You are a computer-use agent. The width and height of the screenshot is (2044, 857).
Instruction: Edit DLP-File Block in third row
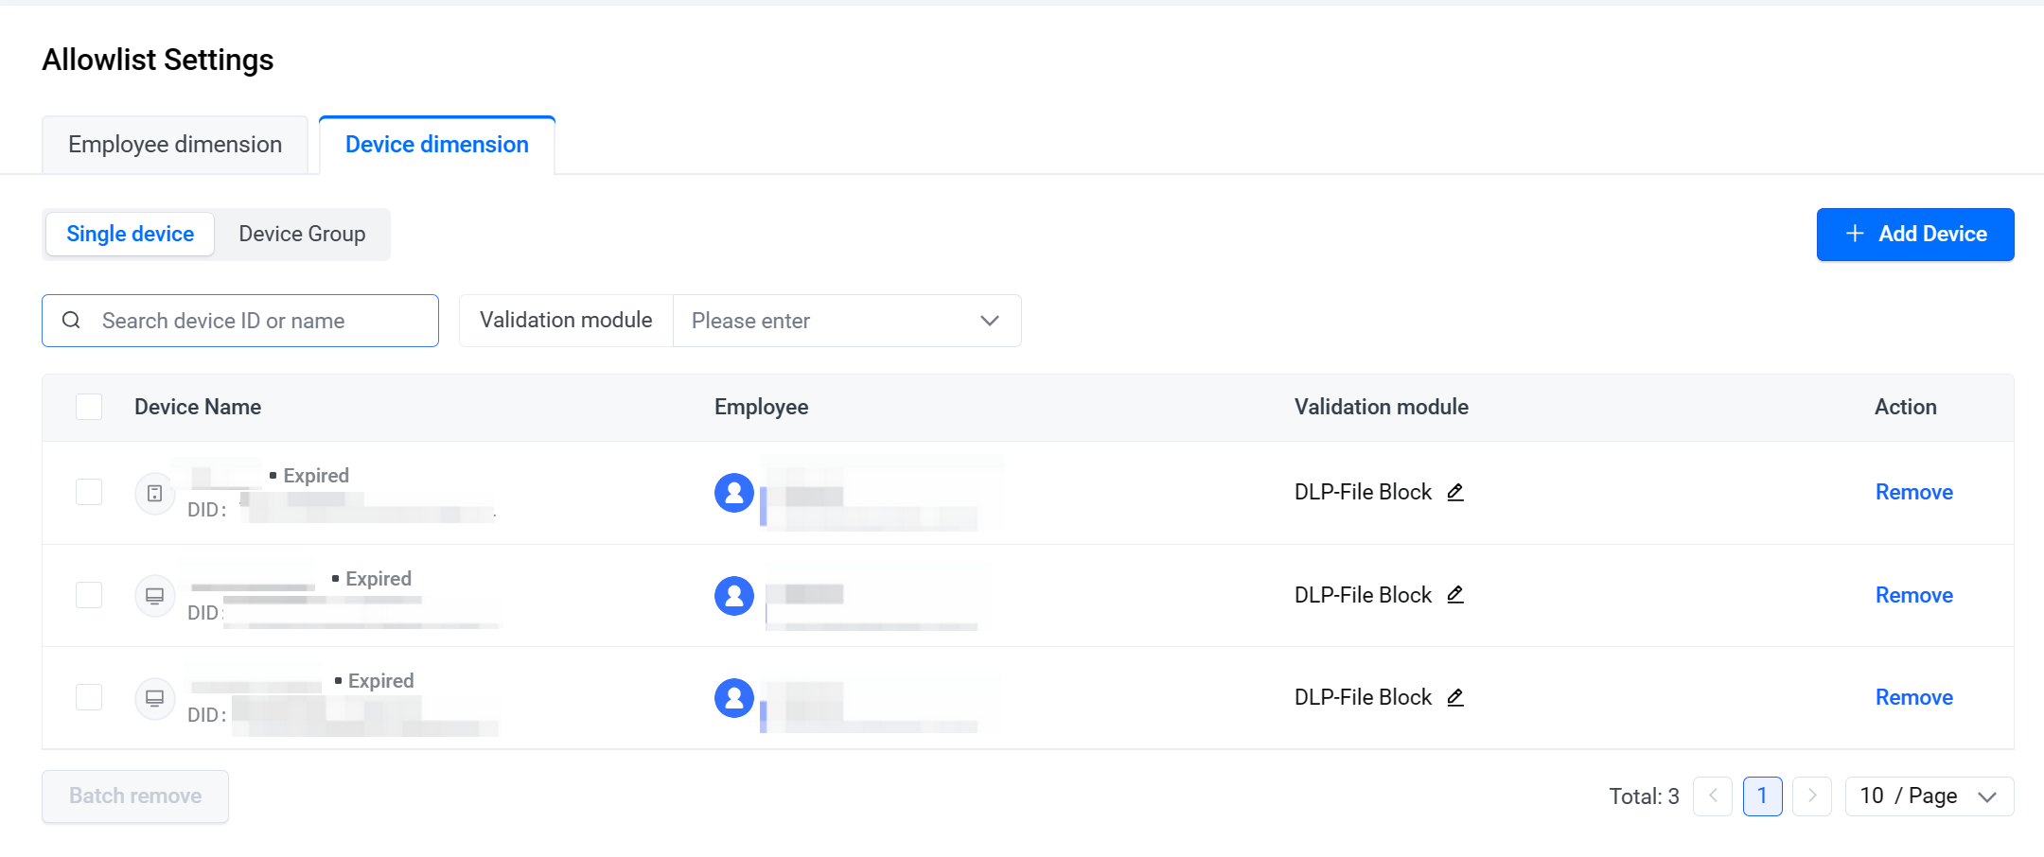[1455, 697]
